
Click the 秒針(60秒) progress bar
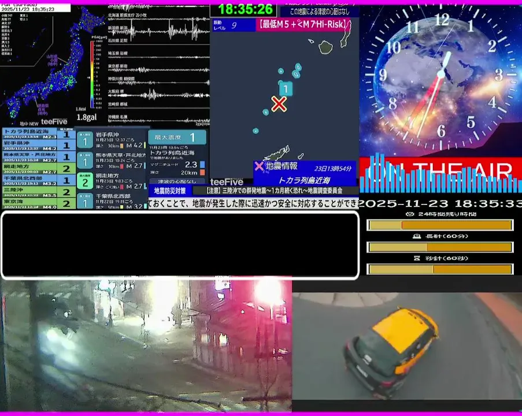pyautogui.click(x=440, y=269)
